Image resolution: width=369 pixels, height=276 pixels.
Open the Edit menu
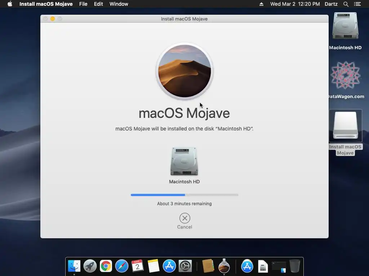[98, 4]
